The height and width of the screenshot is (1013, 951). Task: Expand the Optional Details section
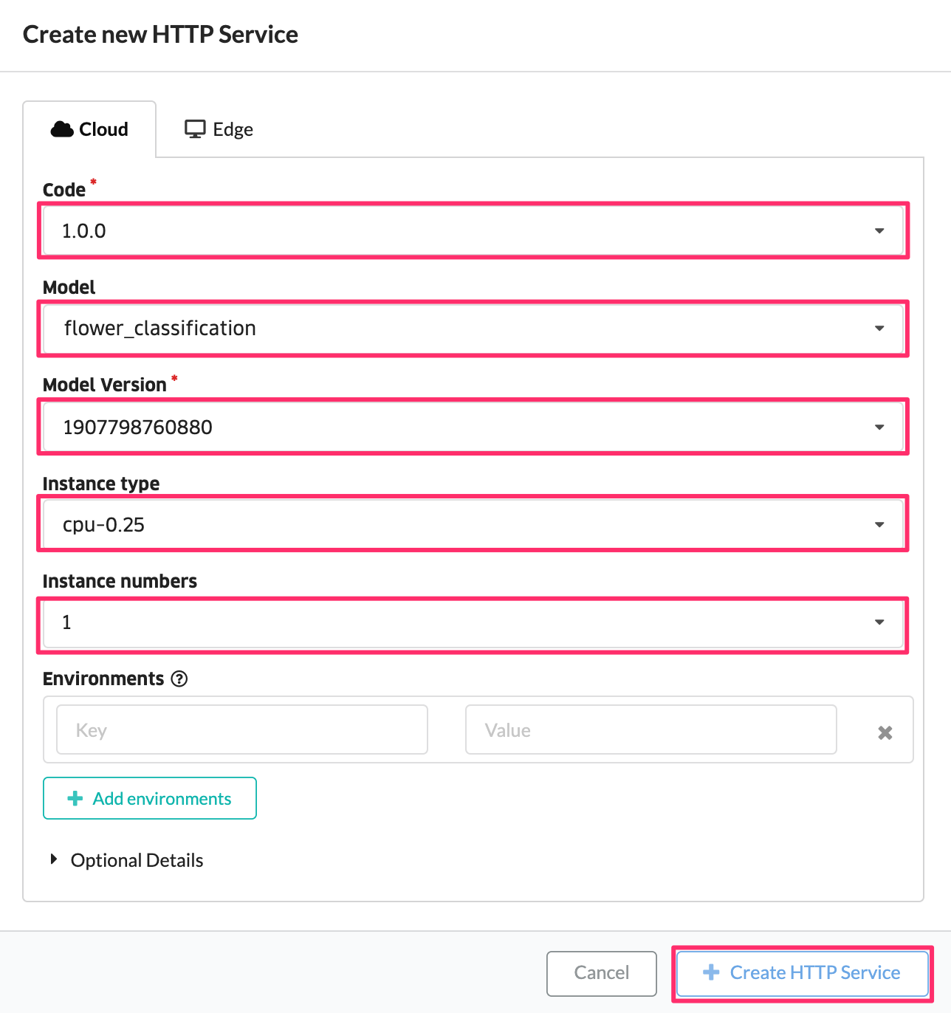coord(126,860)
